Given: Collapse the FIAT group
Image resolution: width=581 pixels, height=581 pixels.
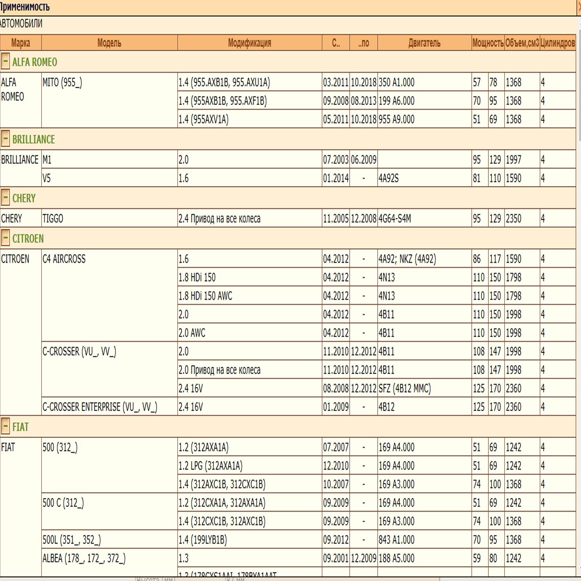Looking at the screenshot, I should click(5, 426).
